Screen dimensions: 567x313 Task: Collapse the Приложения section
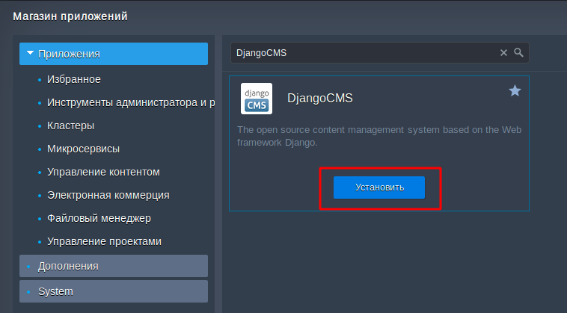(114, 54)
